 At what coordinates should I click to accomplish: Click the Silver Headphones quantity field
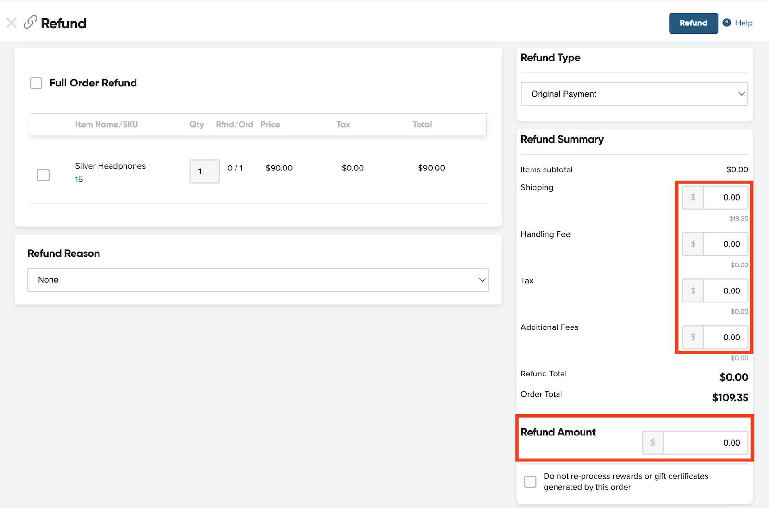[205, 171]
